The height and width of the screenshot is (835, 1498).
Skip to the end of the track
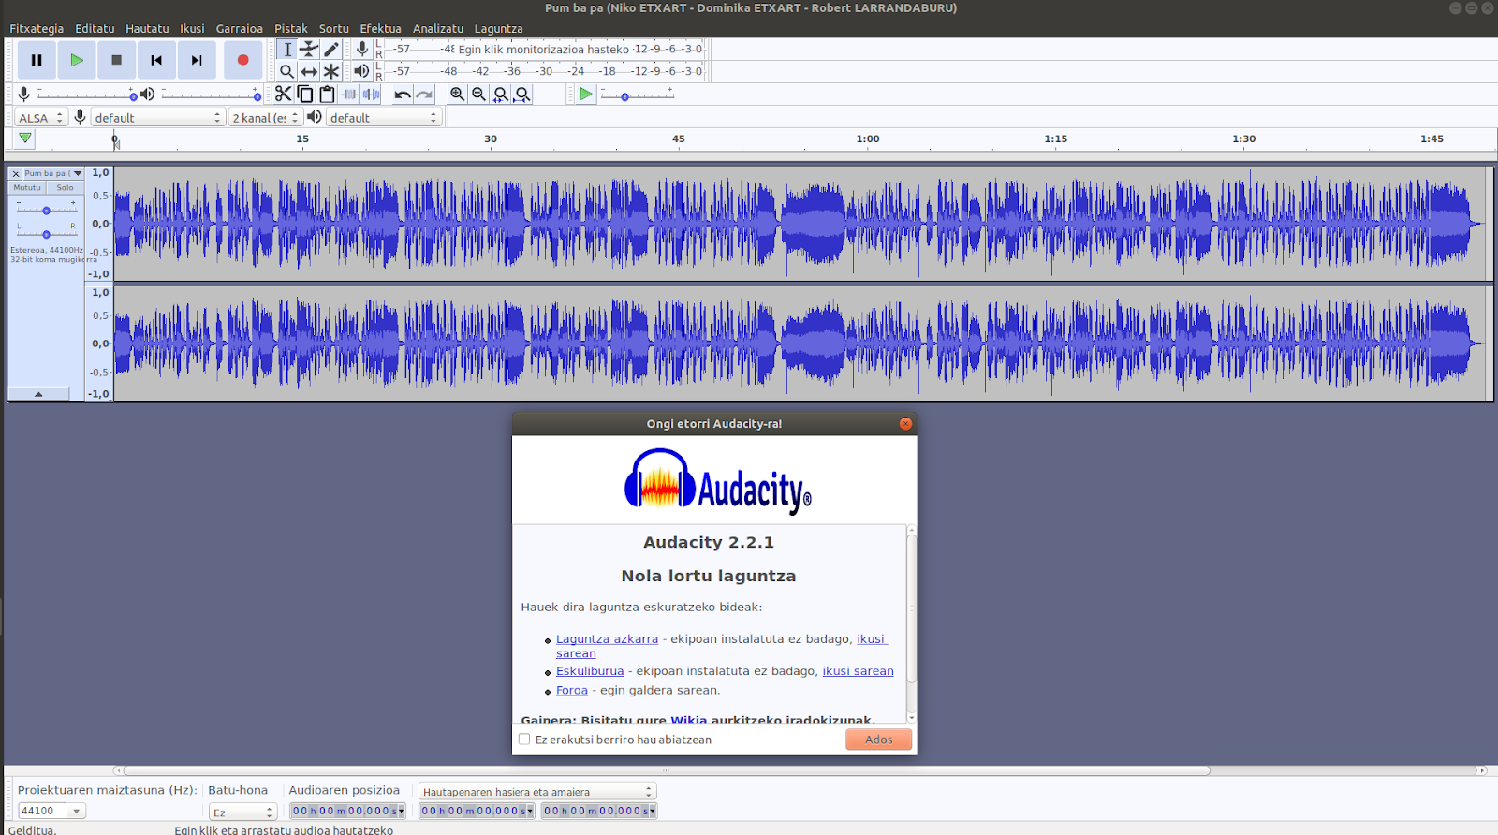click(x=197, y=60)
